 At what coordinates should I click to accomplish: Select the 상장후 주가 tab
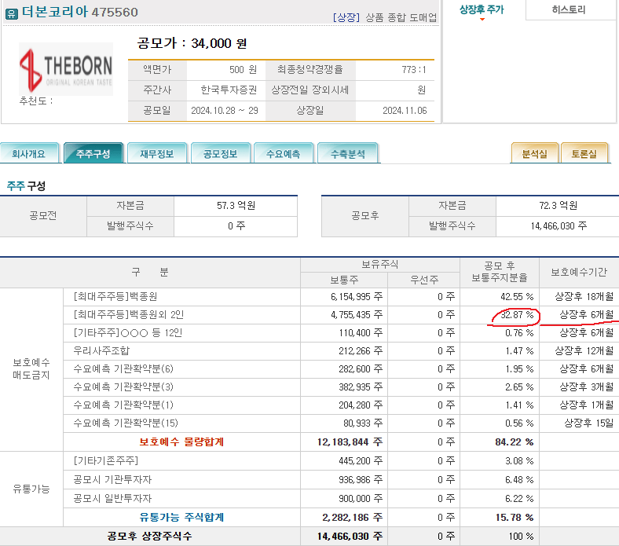[482, 10]
